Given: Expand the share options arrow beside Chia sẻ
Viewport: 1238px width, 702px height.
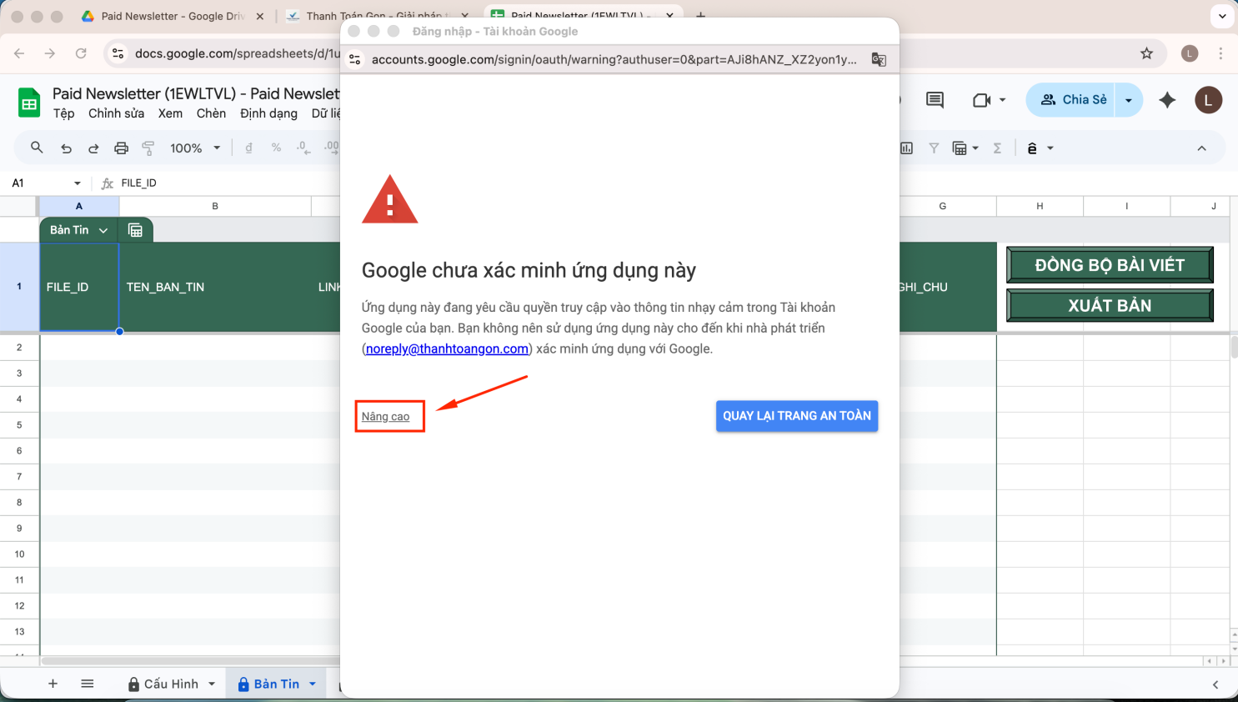Looking at the screenshot, I should click(x=1129, y=100).
